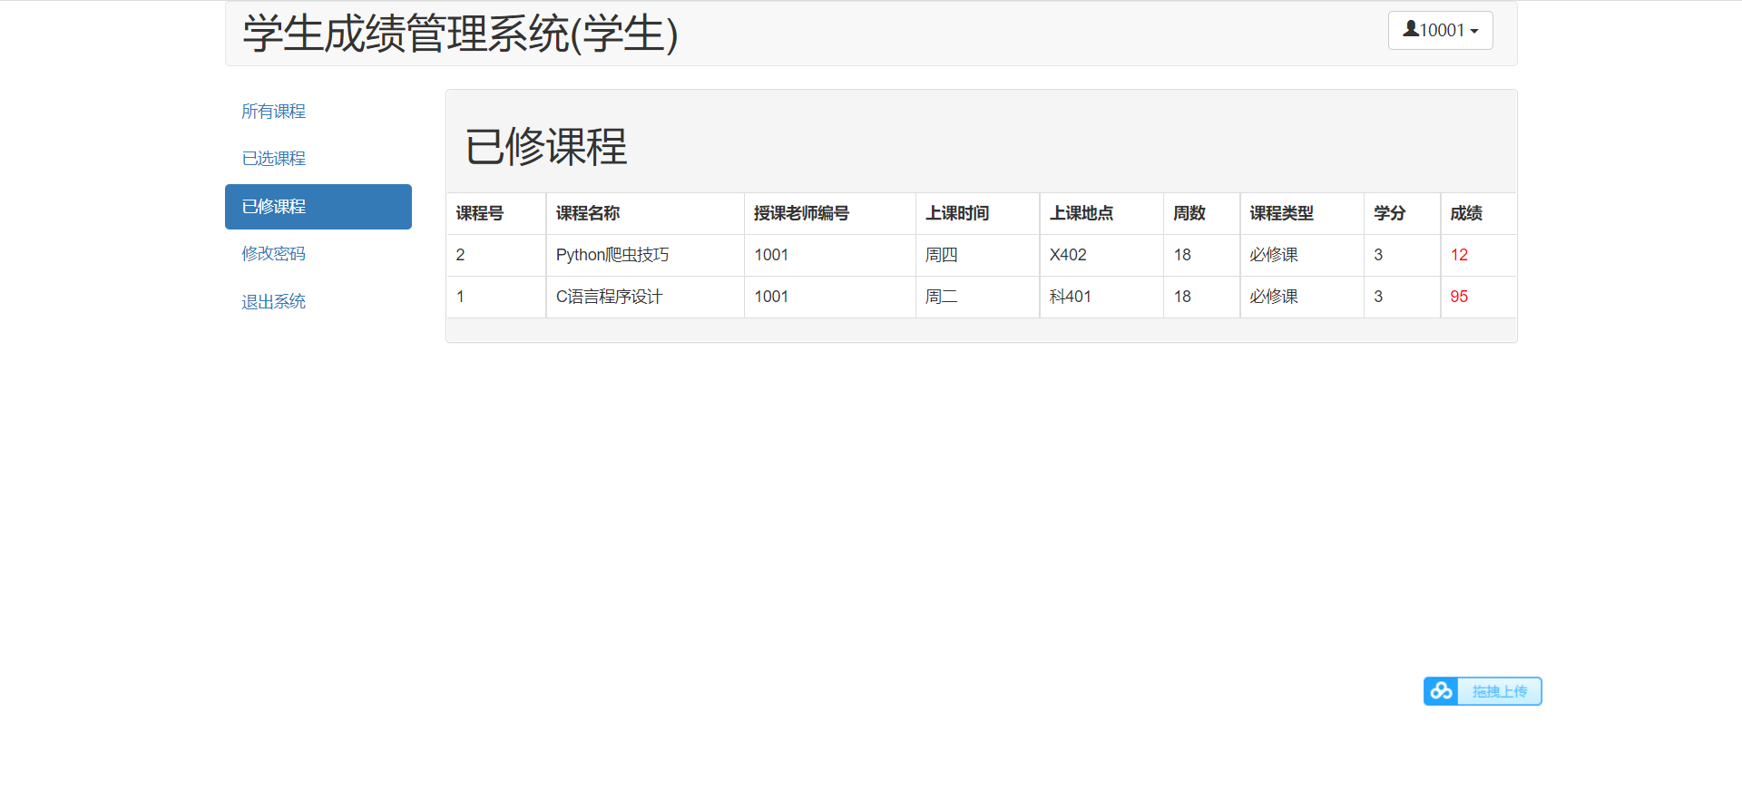
Task: Click course number 2 cell
Action: point(496,255)
